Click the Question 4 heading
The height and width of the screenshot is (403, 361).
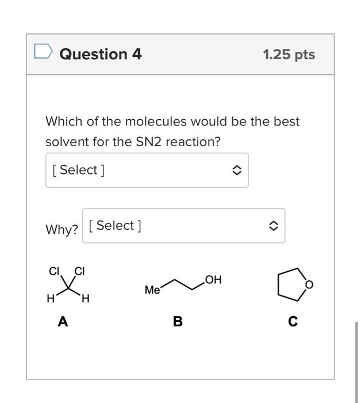coord(101,54)
